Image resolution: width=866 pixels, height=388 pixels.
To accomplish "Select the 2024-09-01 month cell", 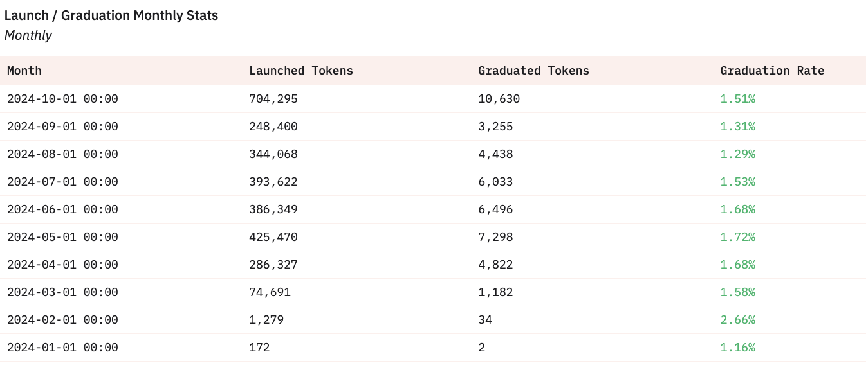I will (x=62, y=127).
